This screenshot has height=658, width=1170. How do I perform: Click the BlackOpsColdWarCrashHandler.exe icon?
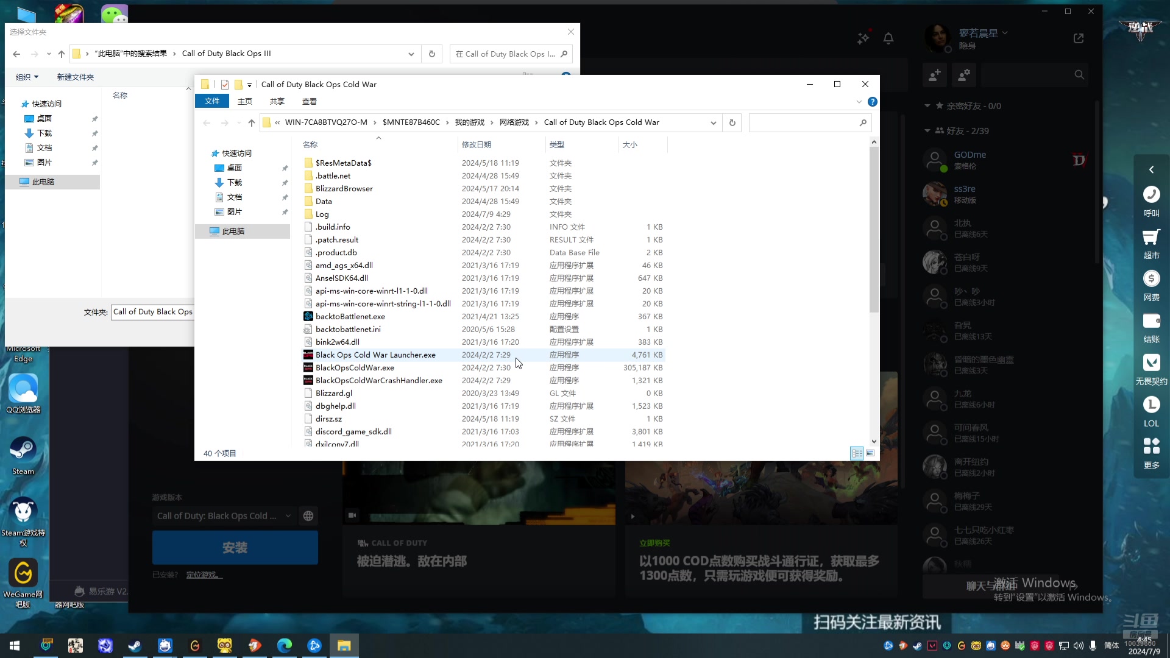pos(308,380)
